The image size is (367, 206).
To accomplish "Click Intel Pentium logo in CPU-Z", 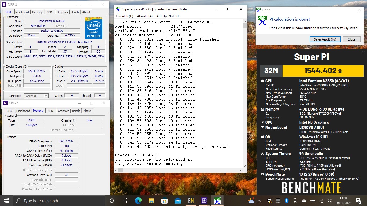I will click(x=93, y=28).
